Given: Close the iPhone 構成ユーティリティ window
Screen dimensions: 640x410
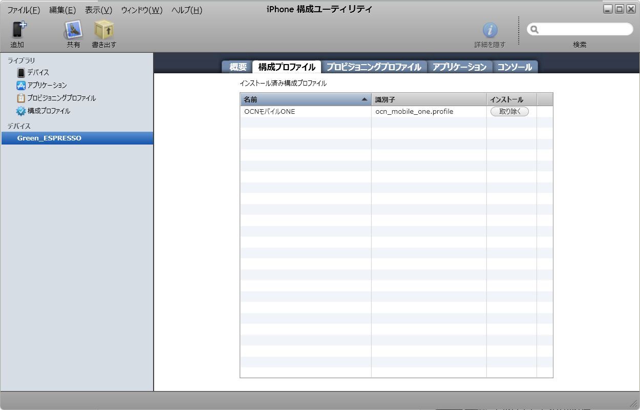Looking at the screenshot, I should [x=631, y=9].
